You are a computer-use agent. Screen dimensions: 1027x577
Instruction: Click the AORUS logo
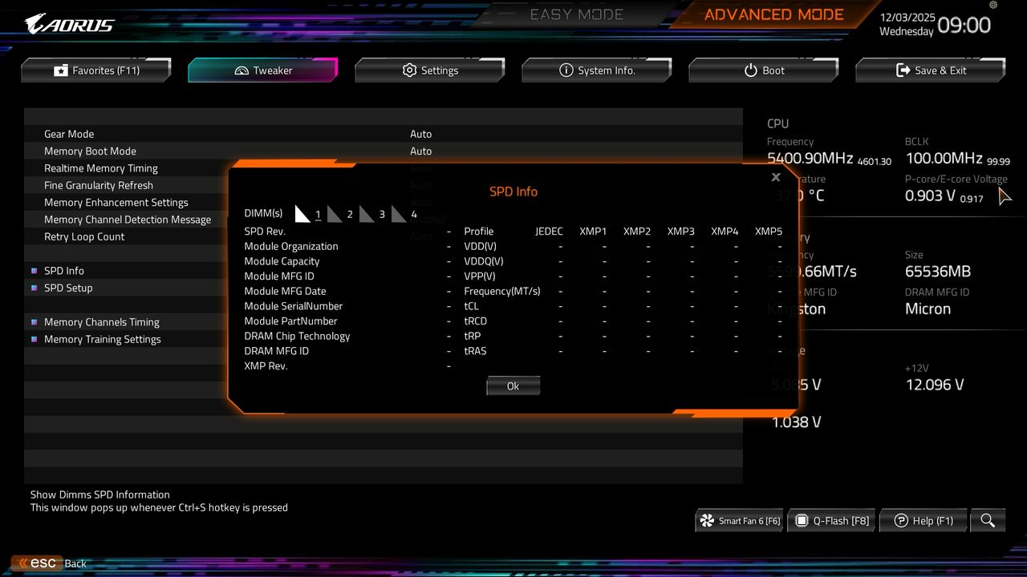(x=68, y=22)
